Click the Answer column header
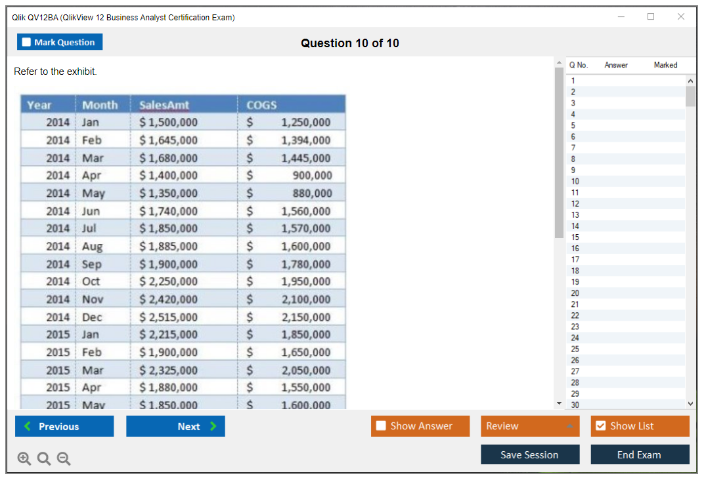706x482 pixels. (x=616, y=65)
